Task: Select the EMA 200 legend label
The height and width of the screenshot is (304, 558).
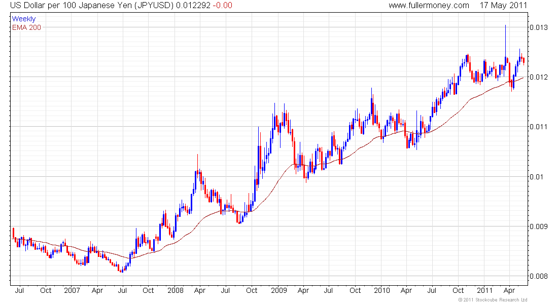Action: click(27, 27)
